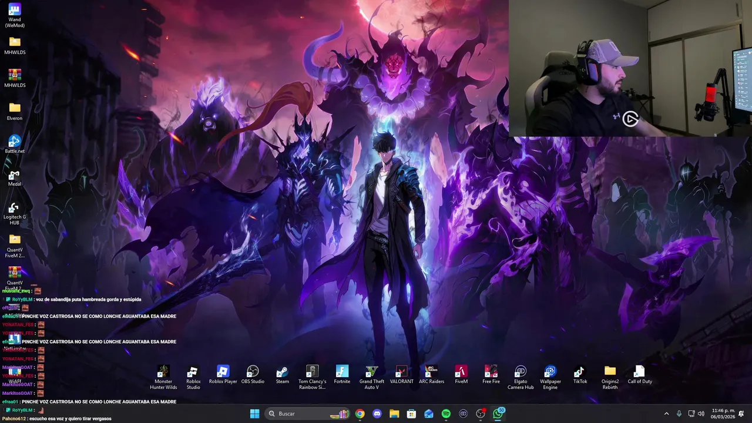Viewport: 752px width, 423px height.
Task: Launch FiveM from the desktop row
Action: [x=461, y=374]
